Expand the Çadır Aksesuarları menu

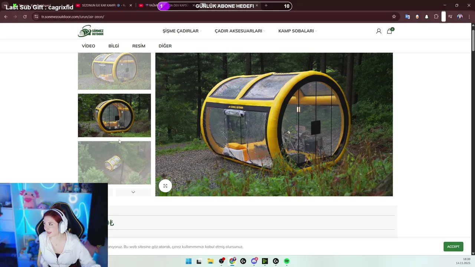[x=240, y=31]
